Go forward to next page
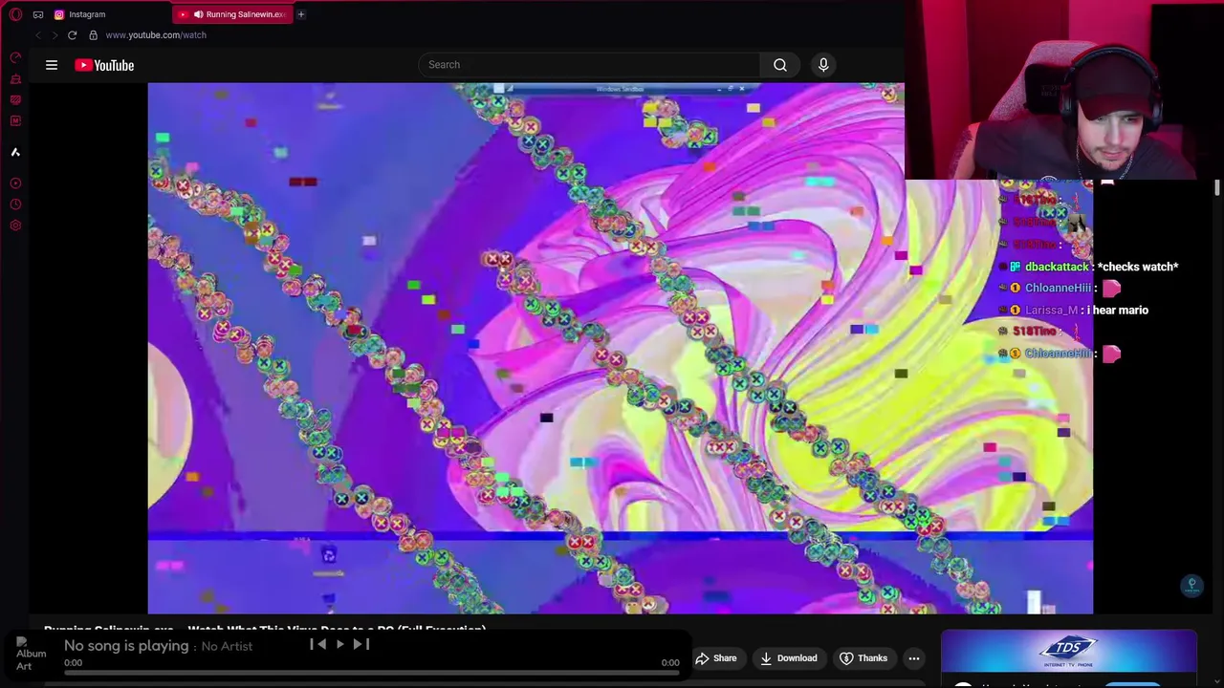1224x688 pixels. tap(55, 35)
